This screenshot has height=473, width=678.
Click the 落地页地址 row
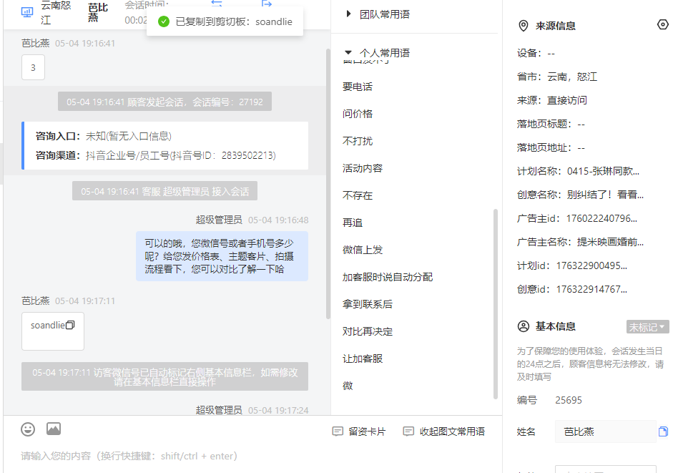click(x=551, y=148)
